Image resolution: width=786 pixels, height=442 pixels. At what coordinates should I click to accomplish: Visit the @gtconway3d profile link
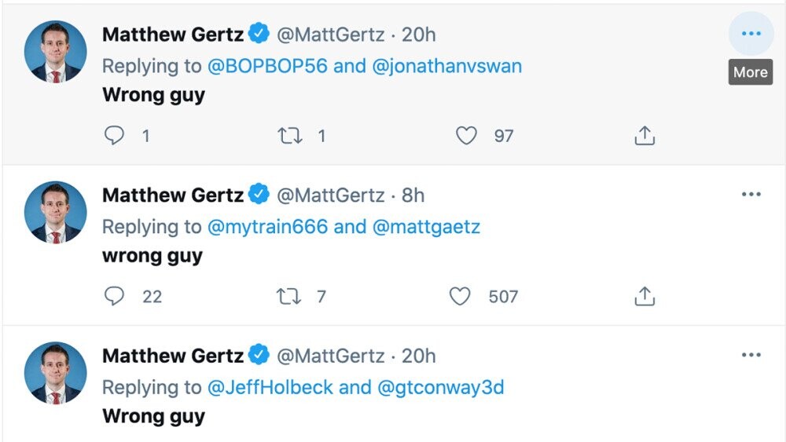click(x=441, y=388)
